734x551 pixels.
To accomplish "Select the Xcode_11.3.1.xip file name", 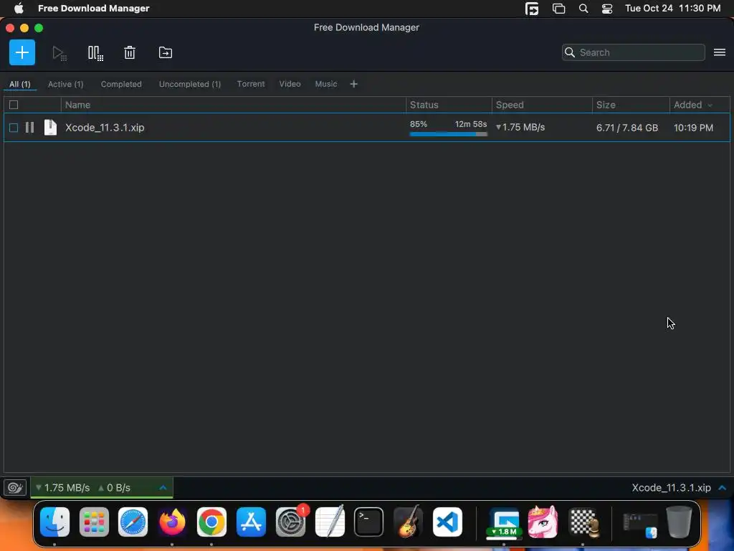I will point(105,128).
